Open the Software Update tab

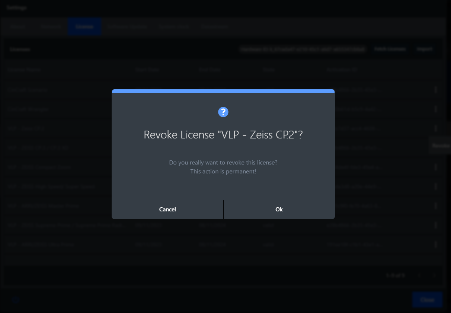click(x=126, y=27)
